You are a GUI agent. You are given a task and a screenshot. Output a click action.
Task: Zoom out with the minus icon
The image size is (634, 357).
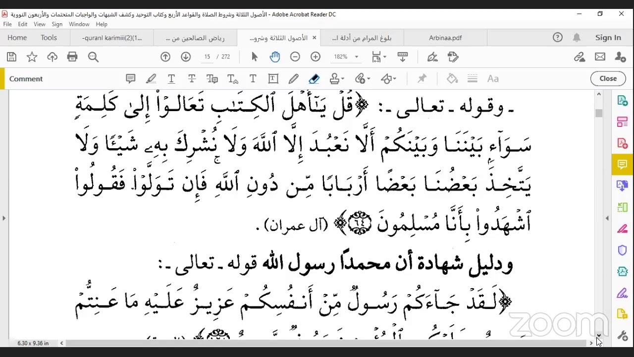pyautogui.click(x=295, y=57)
